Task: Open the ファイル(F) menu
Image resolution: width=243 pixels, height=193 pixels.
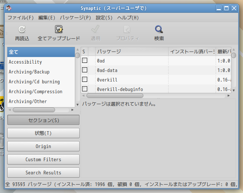Action: (20, 18)
